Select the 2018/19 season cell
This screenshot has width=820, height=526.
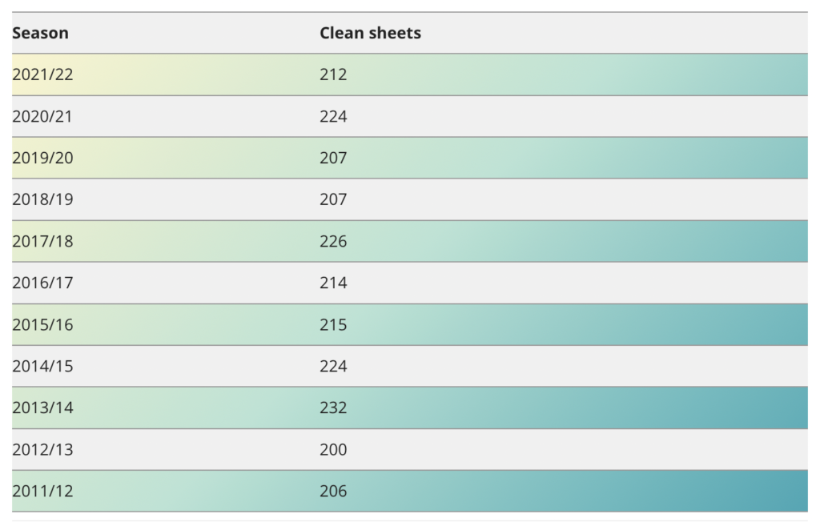pos(42,199)
